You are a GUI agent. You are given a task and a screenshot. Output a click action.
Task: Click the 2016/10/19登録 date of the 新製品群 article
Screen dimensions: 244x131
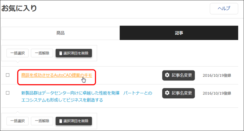click(217, 93)
